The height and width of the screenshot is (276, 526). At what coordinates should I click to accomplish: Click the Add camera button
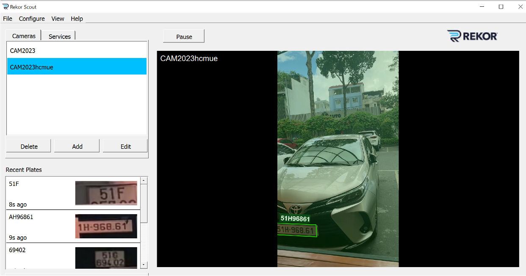(x=77, y=146)
